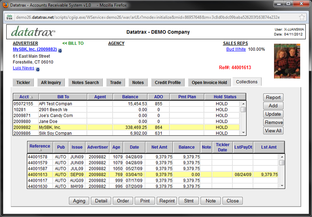Click the Print button

(x=145, y=201)
